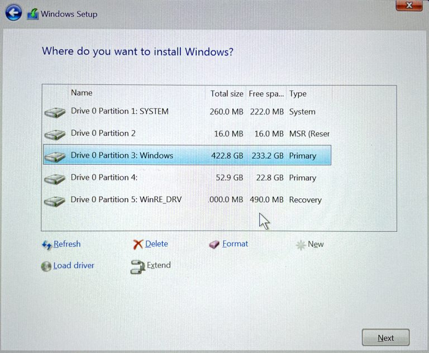Click the Refresh arrows icon

(x=47, y=245)
